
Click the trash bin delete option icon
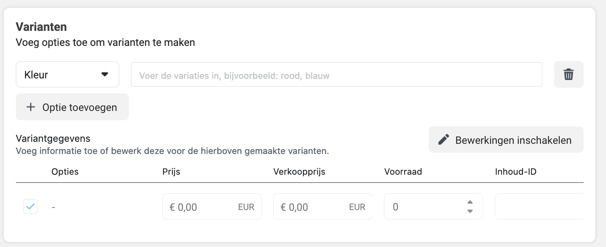click(x=568, y=74)
